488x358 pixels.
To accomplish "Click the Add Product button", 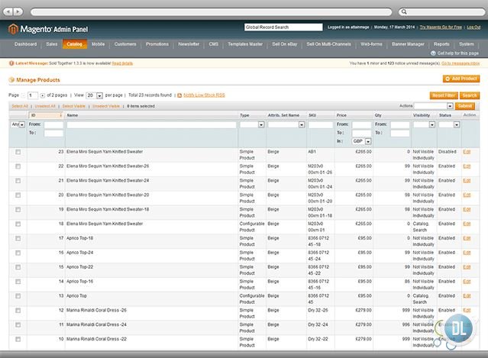I will point(461,79).
